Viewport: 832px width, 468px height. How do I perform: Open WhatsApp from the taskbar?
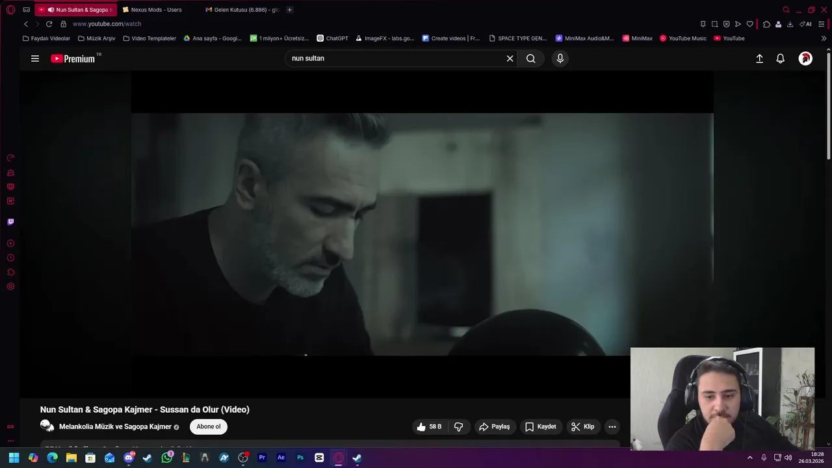click(x=167, y=458)
